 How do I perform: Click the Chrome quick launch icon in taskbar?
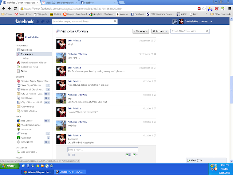pos(37,166)
